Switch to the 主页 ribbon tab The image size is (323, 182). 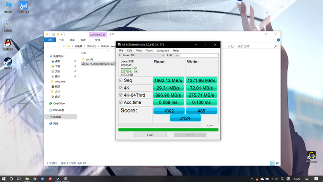coord(61,40)
